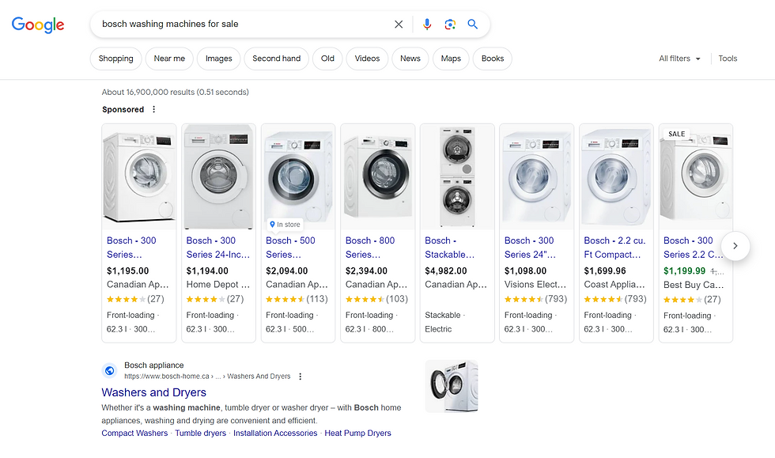
Task: Click the Bosch appliance globe favicon
Action: coord(110,370)
